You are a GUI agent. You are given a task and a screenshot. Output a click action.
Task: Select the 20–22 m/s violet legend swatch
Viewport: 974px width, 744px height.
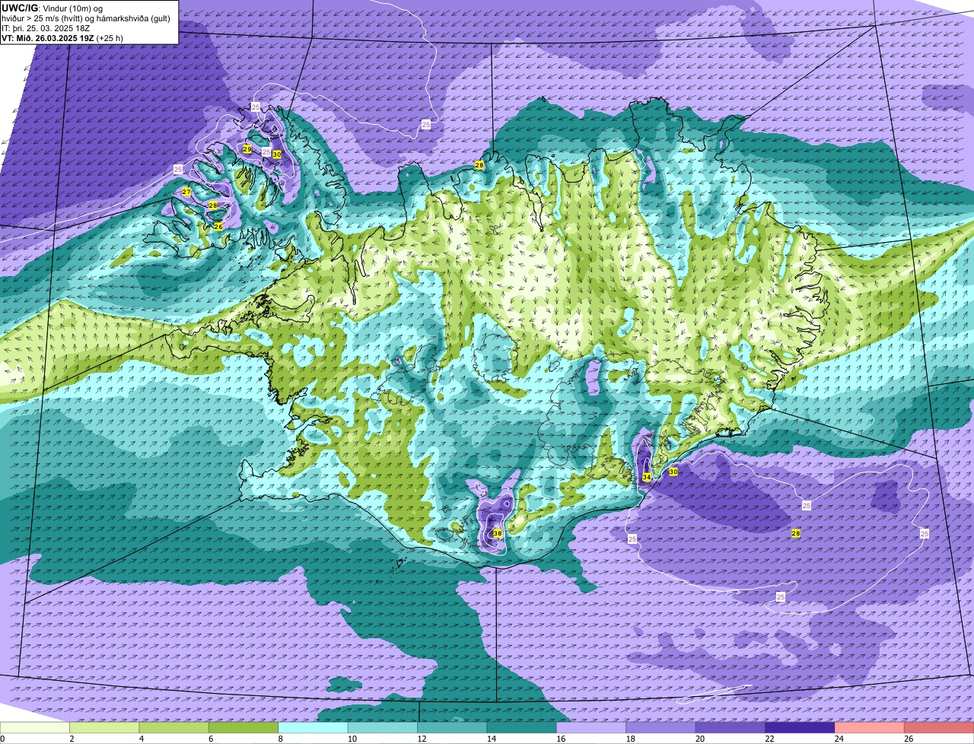click(730, 727)
